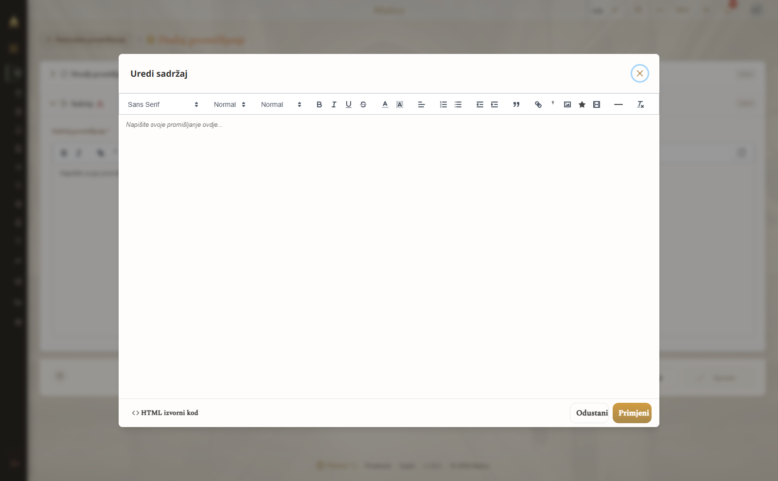Clear text formatting
The height and width of the screenshot is (481, 778).
[640, 104]
